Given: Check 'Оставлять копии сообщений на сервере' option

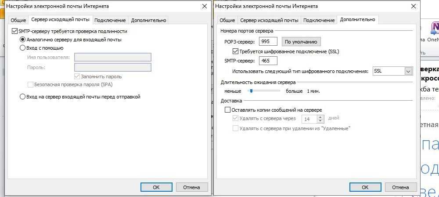Looking at the screenshot, I should coord(227,110).
